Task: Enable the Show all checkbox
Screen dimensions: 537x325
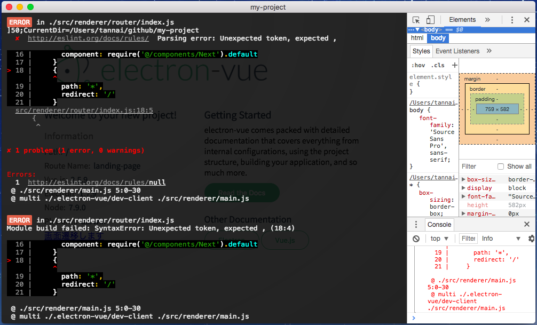Action: tap(501, 167)
